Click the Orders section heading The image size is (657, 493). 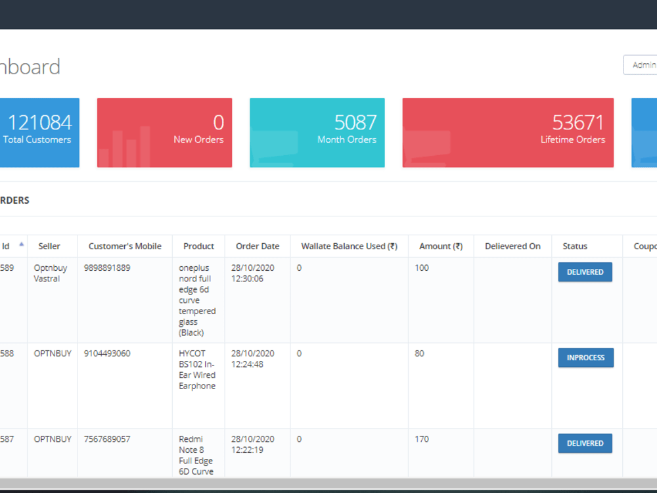(14, 200)
